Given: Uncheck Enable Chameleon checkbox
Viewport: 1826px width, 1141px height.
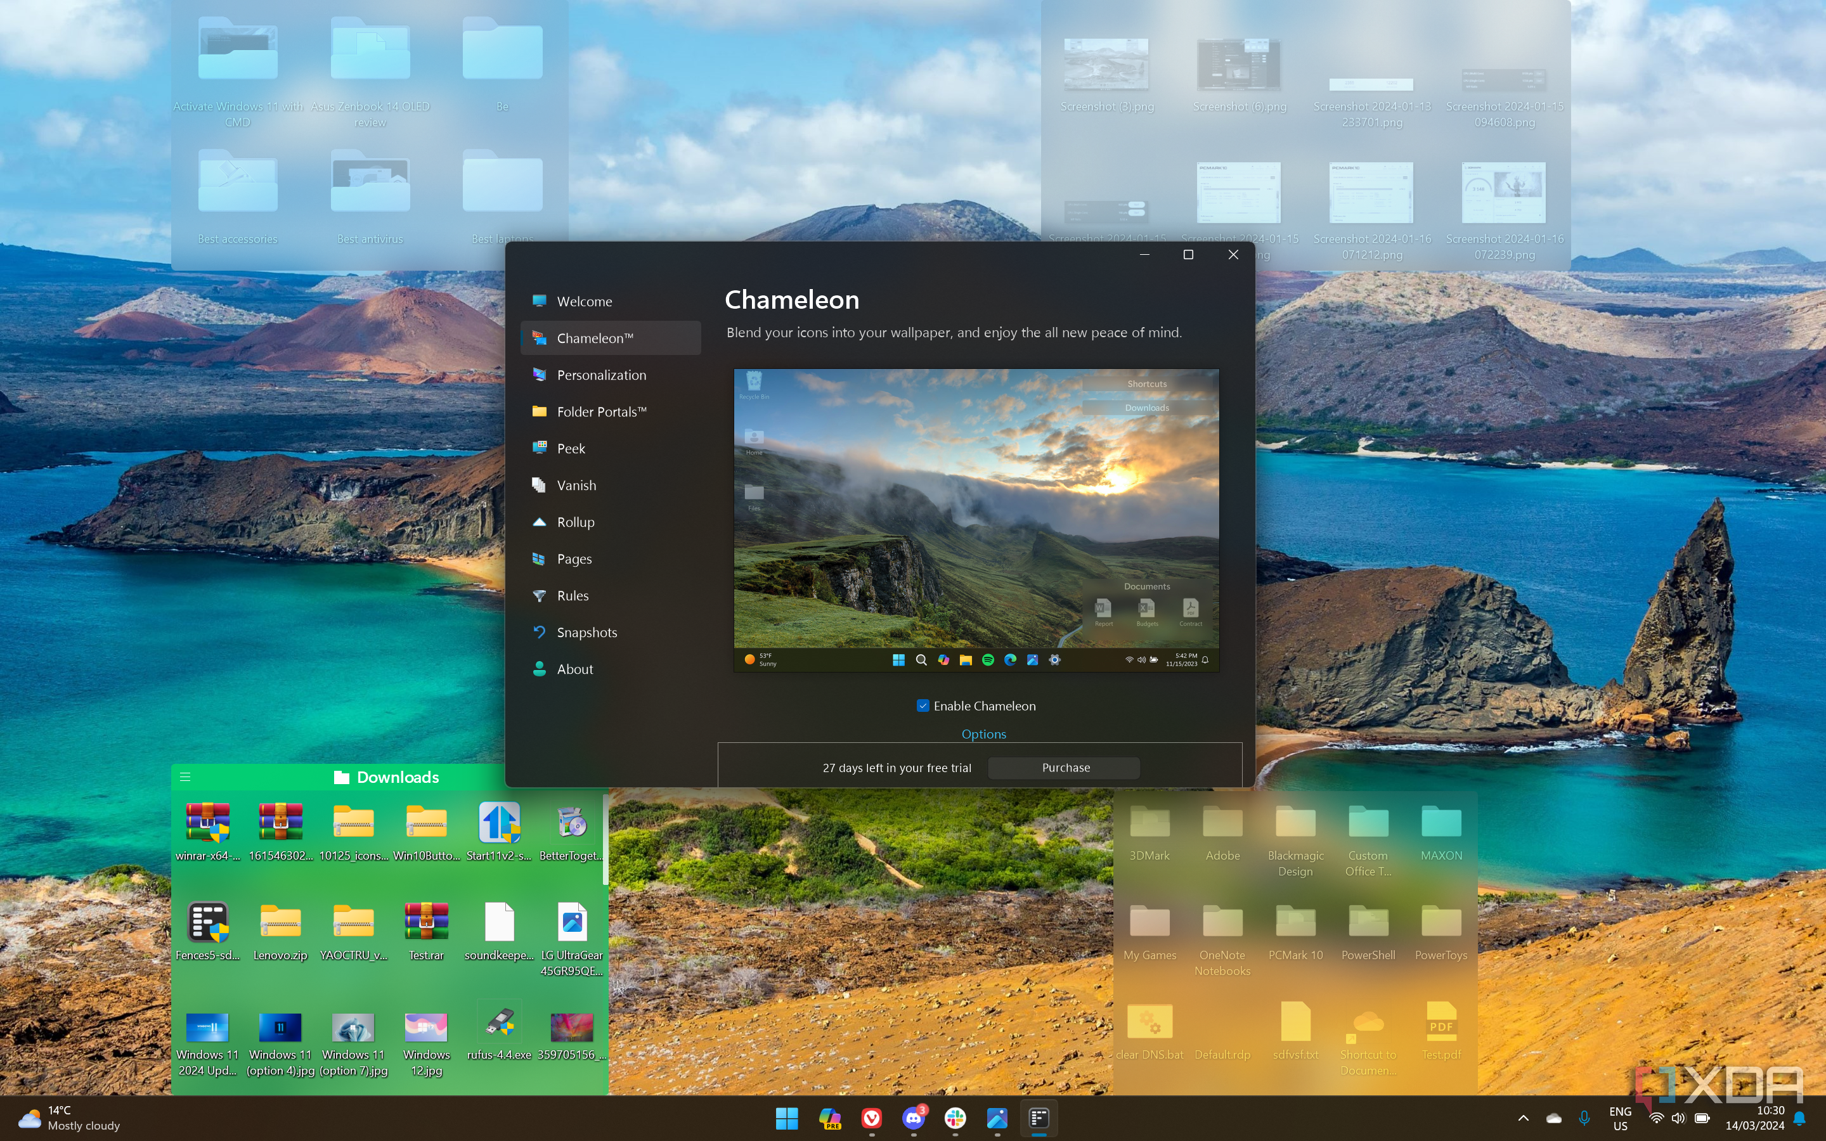Looking at the screenshot, I should click(x=922, y=706).
